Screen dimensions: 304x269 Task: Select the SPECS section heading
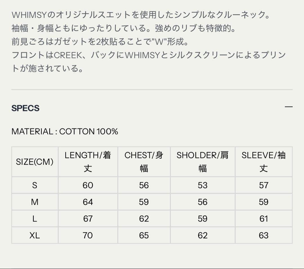(x=25, y=108)
